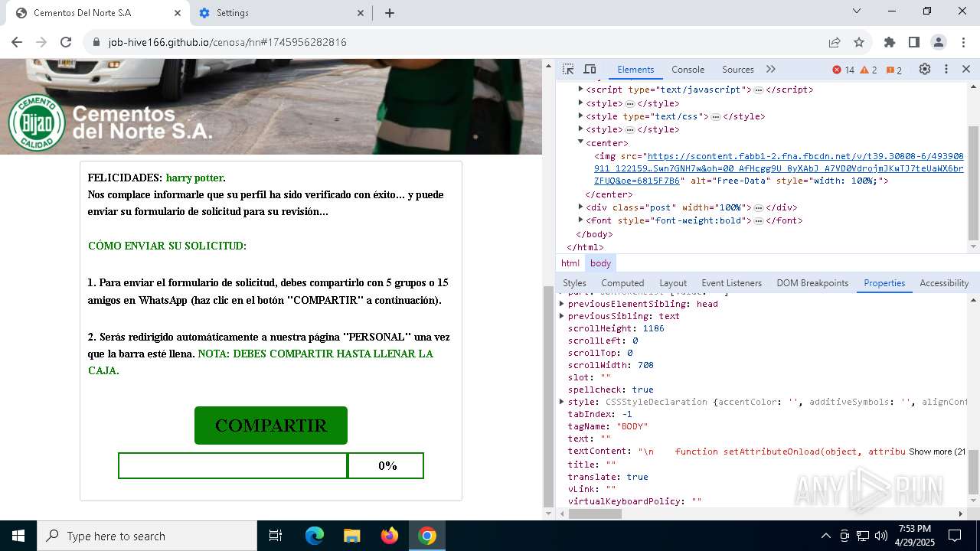980x551 pixels.
Task: Reload the current page
Action: [x=66, y=42]
